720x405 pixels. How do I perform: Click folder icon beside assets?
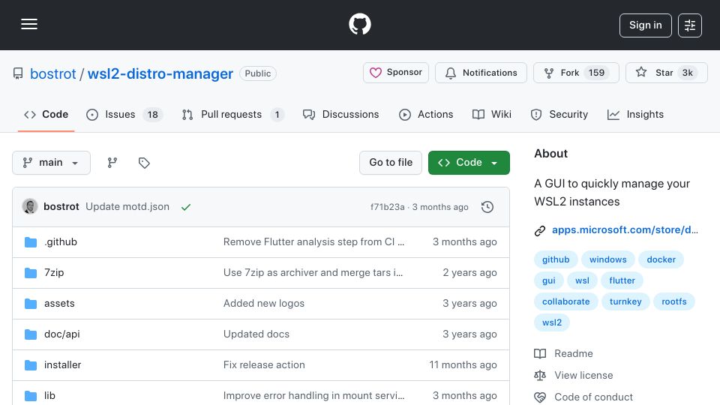pyautogui.click(x=31, y=304)
